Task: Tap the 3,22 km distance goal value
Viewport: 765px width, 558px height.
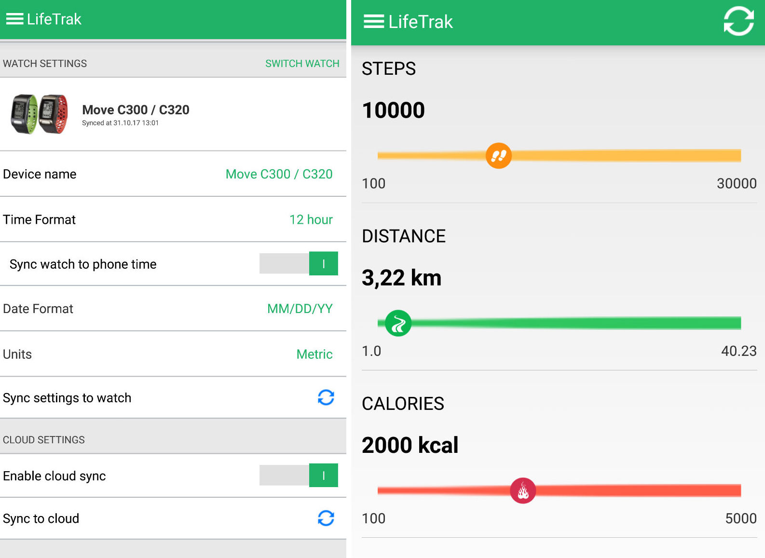Action: tap(401, 278)
